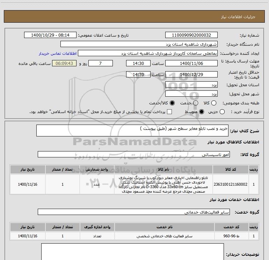269x260 pixels.
Task: Click the remaining time field 06:09:43
Action: click(x=64, y=63)
